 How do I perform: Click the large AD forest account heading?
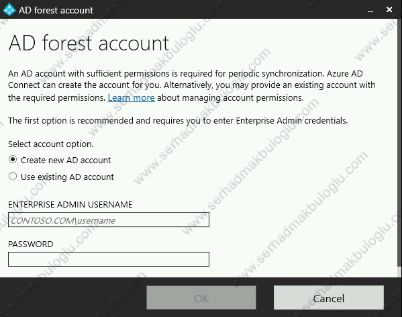pyautogui.click(x=89, y=43)
